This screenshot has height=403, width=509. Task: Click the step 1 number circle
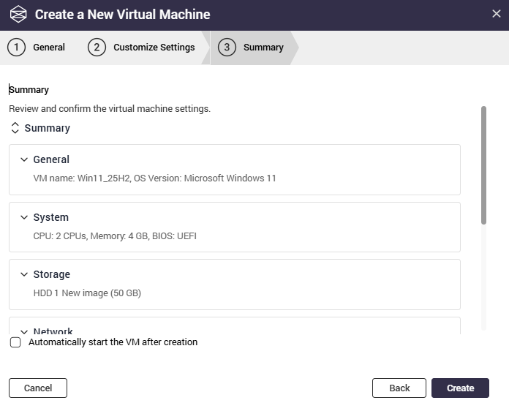click(16, 48)
